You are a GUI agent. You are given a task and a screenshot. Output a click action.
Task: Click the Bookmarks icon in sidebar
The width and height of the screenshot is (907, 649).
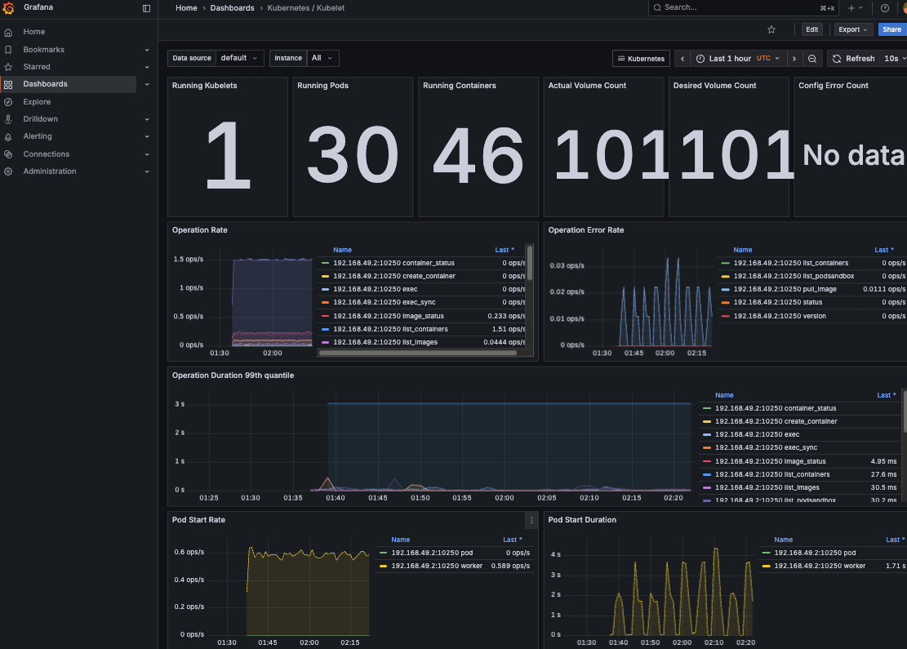pyautogui.click(x=8, y=50)
